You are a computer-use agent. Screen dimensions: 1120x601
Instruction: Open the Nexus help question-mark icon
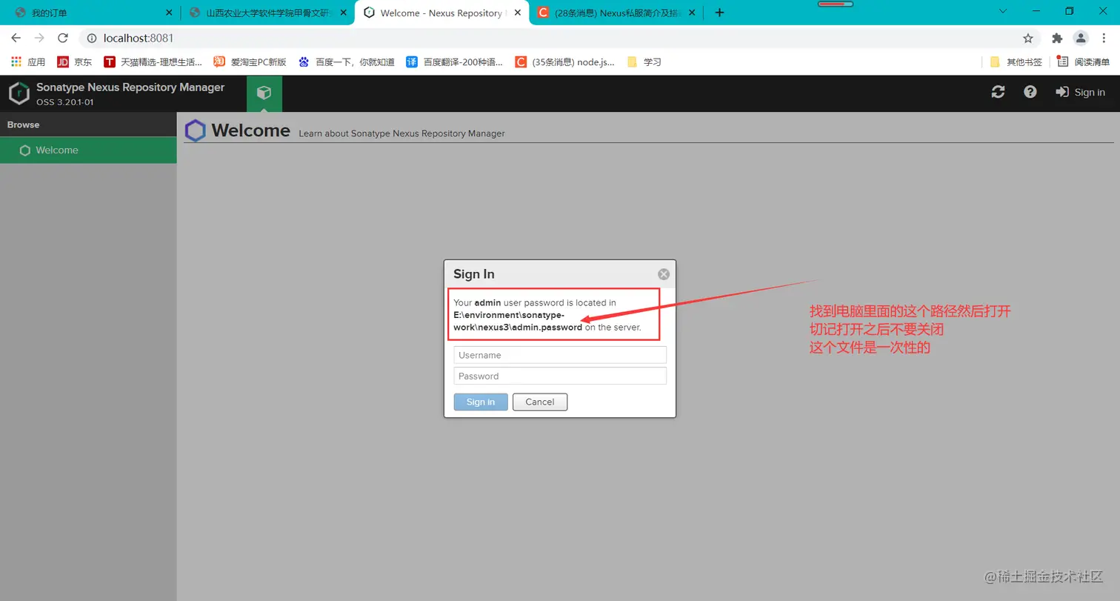coord(1030,92)
